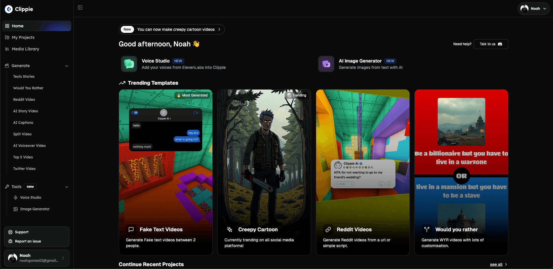Select Would You Rather generator
This screenshot has height=269, width=553.
28,88
